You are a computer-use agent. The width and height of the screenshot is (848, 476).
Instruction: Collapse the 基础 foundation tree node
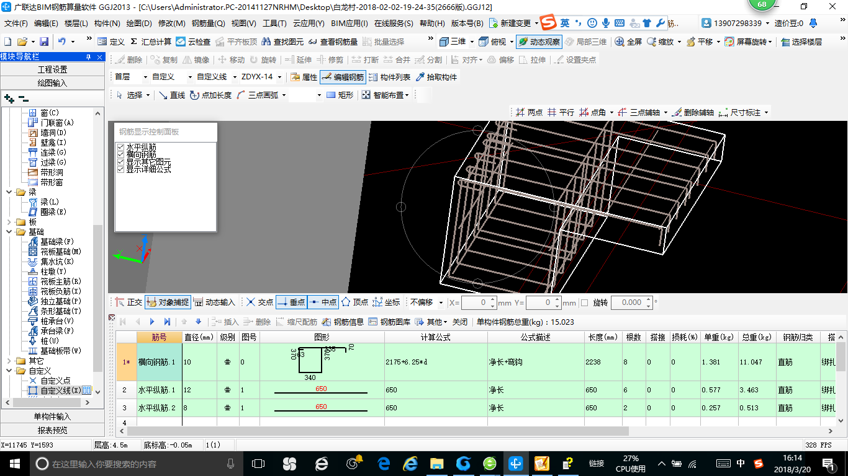tap(10, 232)
